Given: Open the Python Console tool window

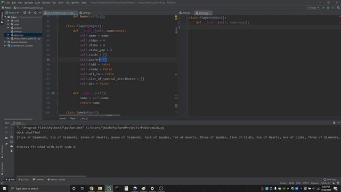Looking at the screenshot, I should [x=56, y=180].
